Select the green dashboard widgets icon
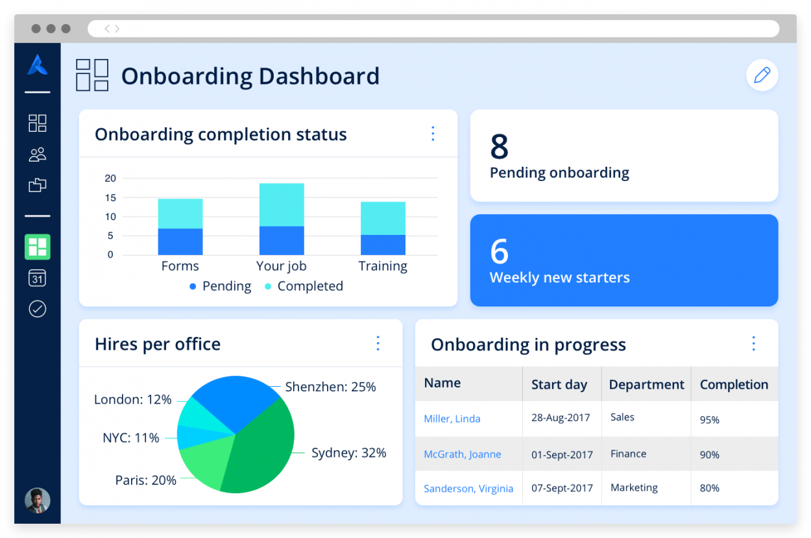Image resolution: width=811 pixels, height=538 pixels. pyautogui.click(x=37, y=247)
